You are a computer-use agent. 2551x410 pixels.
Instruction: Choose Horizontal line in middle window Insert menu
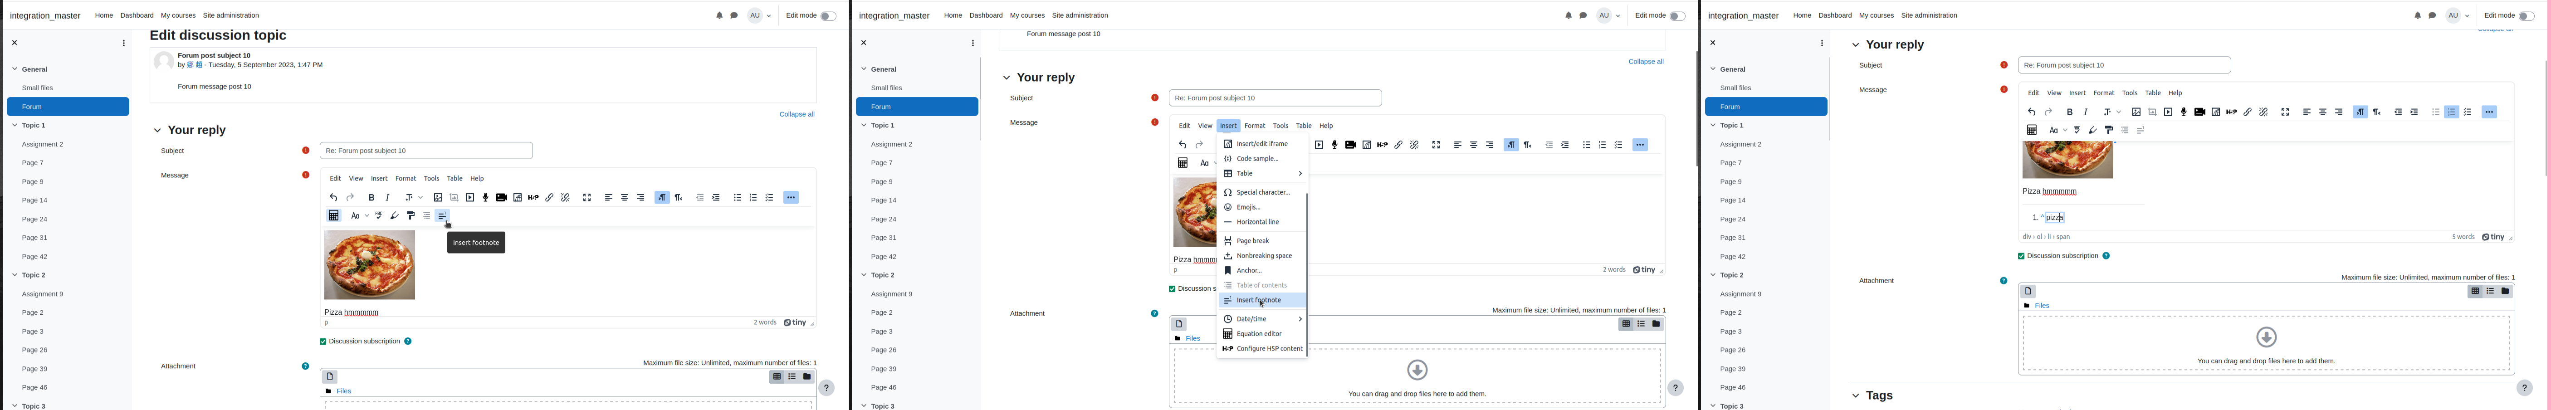pos(1263,223)
